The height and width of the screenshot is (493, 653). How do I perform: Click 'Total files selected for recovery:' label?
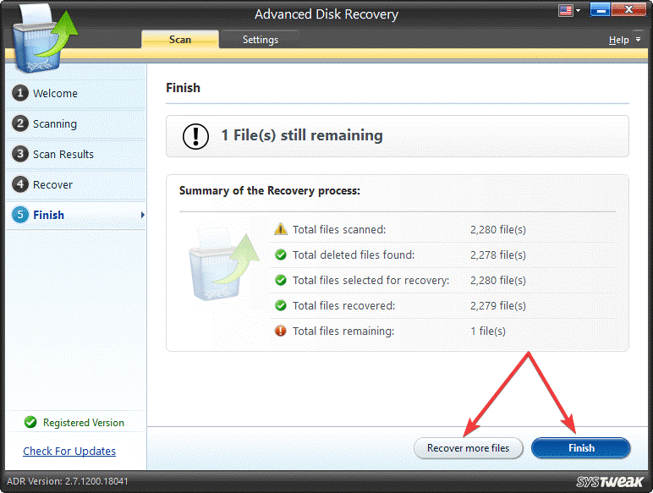pyautogui.click(x=370, y=280)
